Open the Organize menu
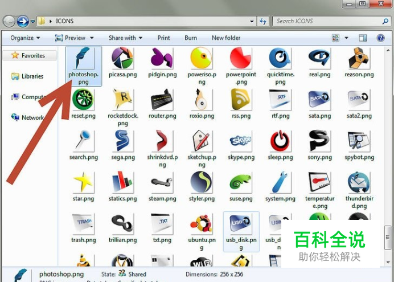The width and height of the screenshot is (394, 282). coord(25,38)
